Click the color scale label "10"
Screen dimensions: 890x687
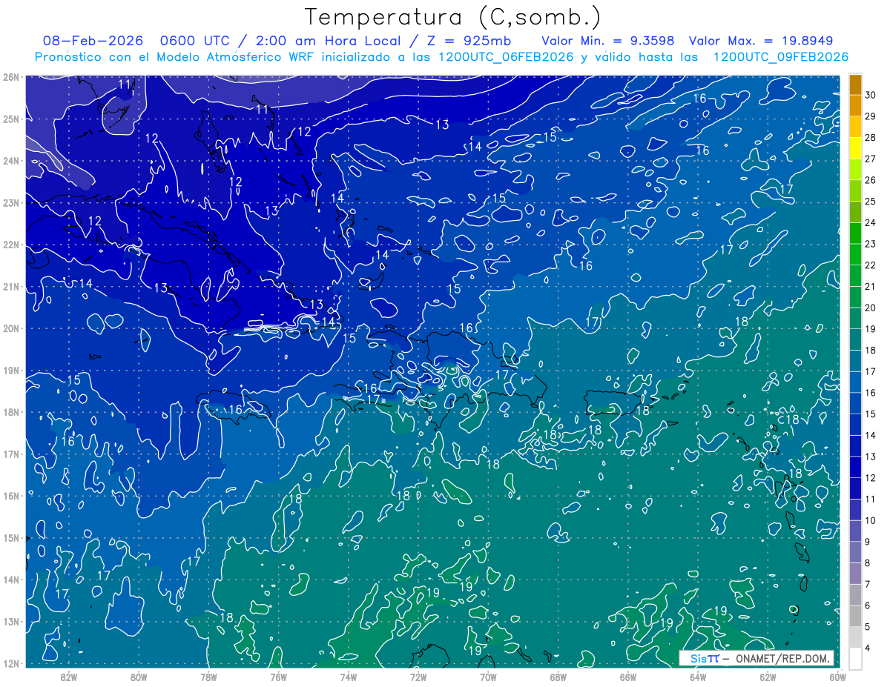pos(871,520)
